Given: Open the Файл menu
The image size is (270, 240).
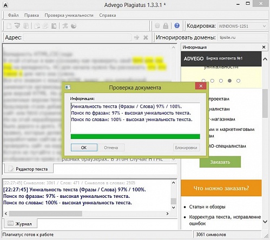Looking at the screenshot, I should coord(13,15).
